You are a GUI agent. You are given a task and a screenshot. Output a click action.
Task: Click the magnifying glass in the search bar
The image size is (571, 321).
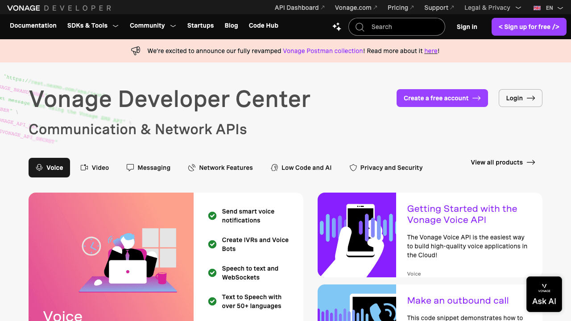coord(360,27)
